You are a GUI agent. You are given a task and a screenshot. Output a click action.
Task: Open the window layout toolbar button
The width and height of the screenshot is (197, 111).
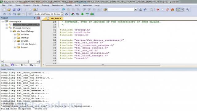[180, 10]
